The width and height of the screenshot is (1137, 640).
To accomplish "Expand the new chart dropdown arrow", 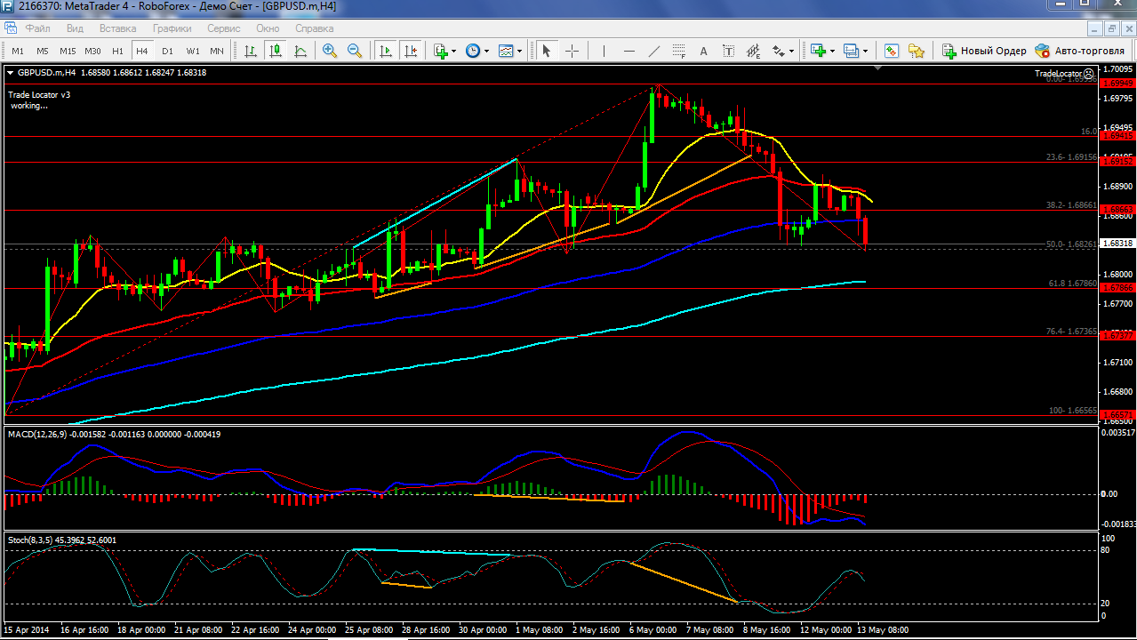I will pos(833,51).
